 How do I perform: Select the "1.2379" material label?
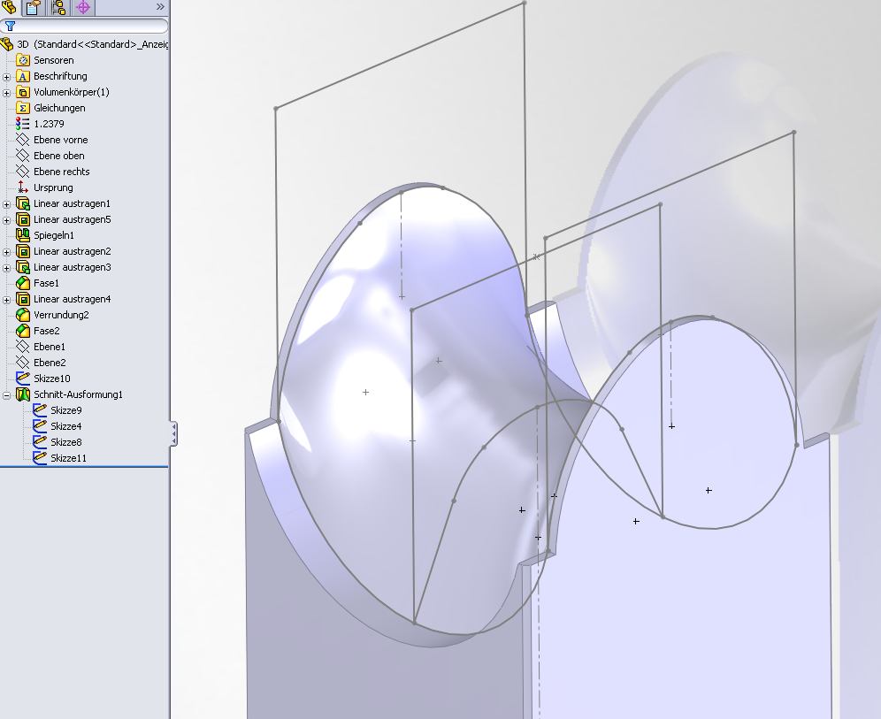[x=49, y=124]
